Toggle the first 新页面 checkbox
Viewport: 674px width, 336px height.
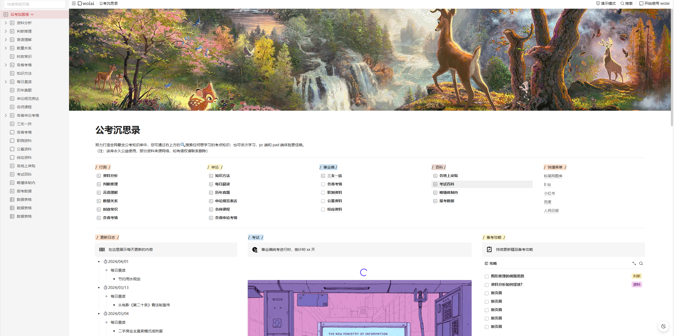tap(487, 293)
